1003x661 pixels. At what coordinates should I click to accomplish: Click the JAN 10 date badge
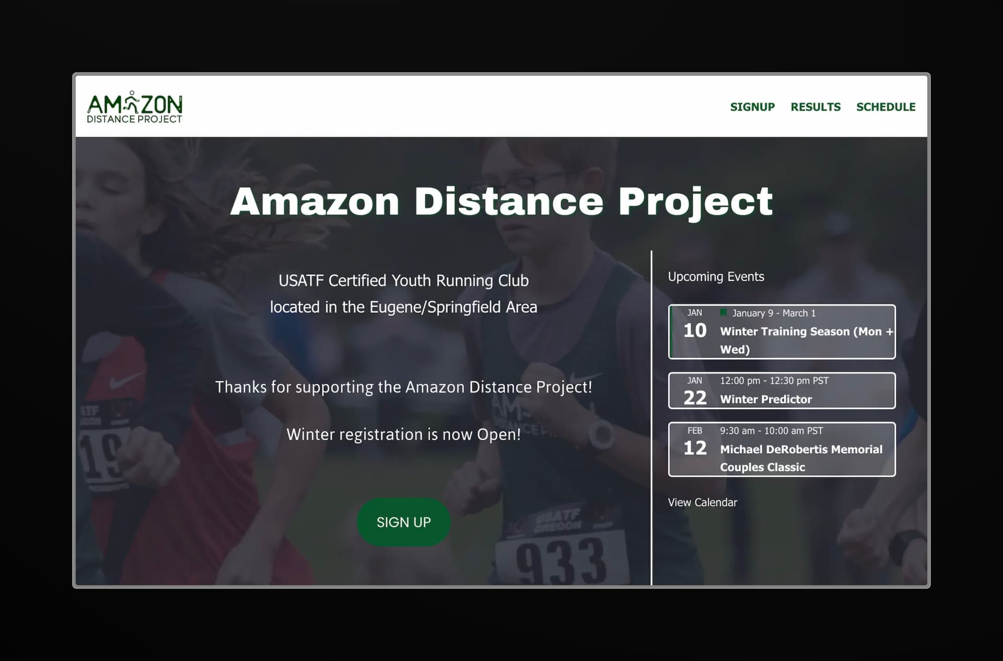tap(695, 324)
